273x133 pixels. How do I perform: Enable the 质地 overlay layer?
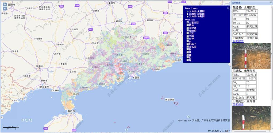coord(188,25)
